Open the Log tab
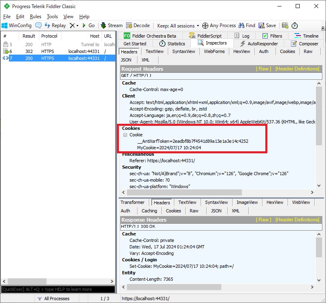 (x=242, y=36)
